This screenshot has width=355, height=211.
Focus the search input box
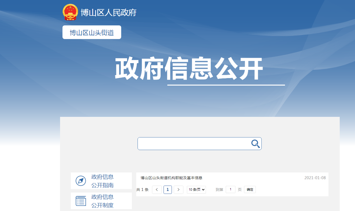[x=194, y=144]
